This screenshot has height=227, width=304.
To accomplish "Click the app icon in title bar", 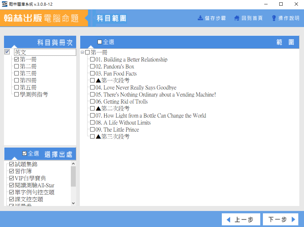I will pyautogui.click(x=5, y=4).
